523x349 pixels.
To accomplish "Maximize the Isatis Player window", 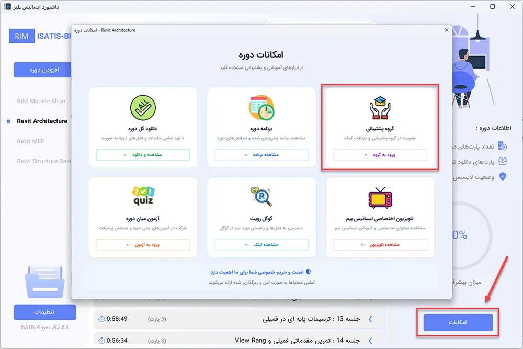I will coord(493,7).
